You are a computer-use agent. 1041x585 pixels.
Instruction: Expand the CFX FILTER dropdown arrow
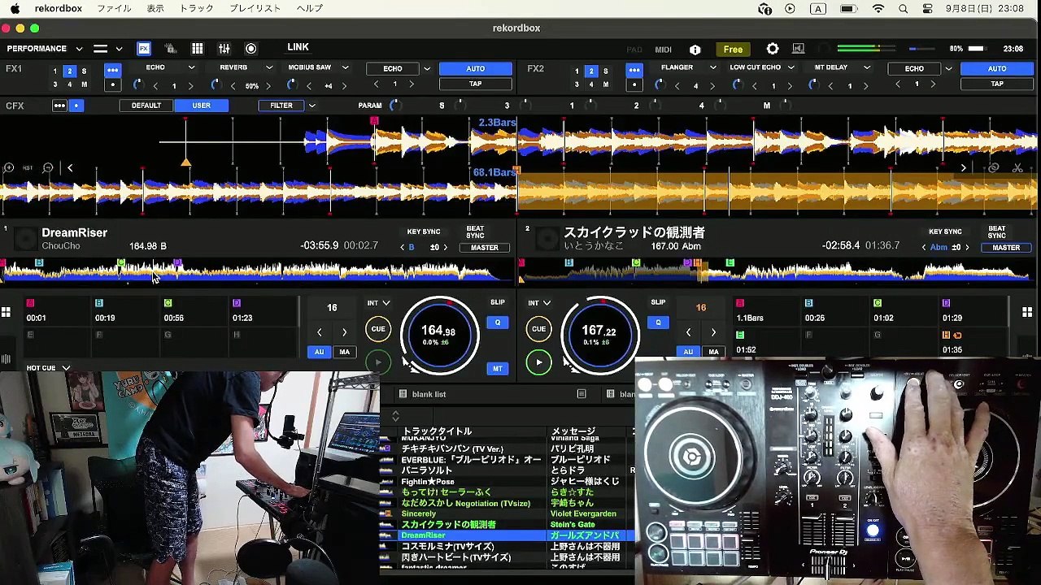tap(311, 106)
